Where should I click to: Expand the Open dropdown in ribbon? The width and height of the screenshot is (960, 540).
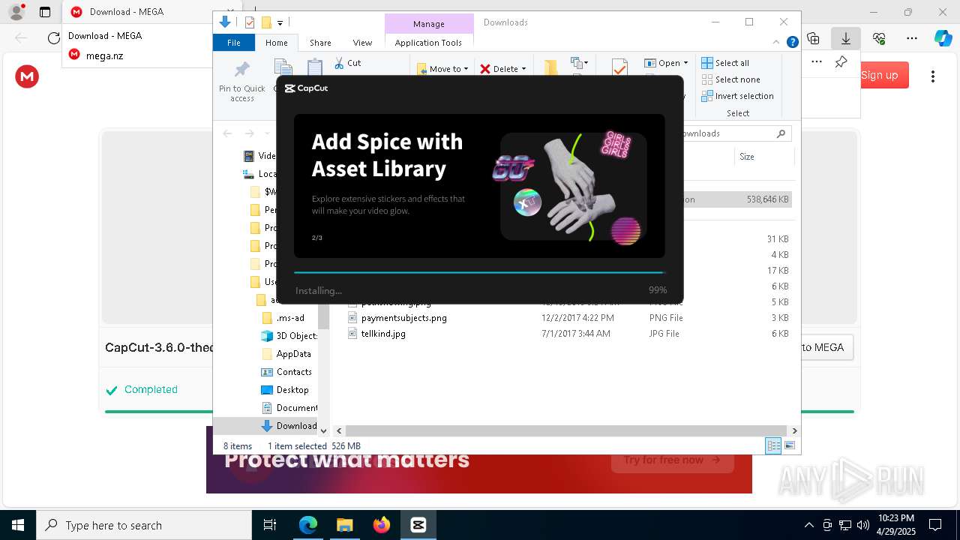tap(685, 63)
